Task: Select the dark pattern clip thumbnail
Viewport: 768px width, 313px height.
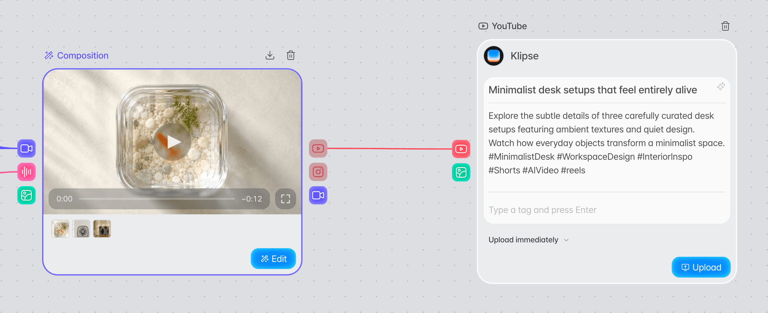Action: coord(102,229)
